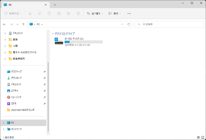206x140 pixels.
Task: Click the Rename toolbar icon
Action: (59, 13)
